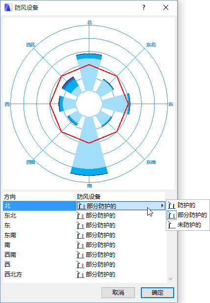Viewport: 210px width, 303px height.
Task: Select the 西北方 direction row
Action: 40,275
